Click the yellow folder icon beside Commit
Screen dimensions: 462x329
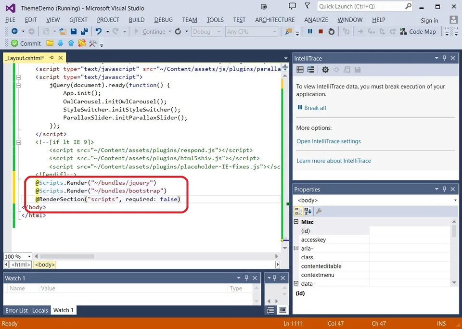50,43
